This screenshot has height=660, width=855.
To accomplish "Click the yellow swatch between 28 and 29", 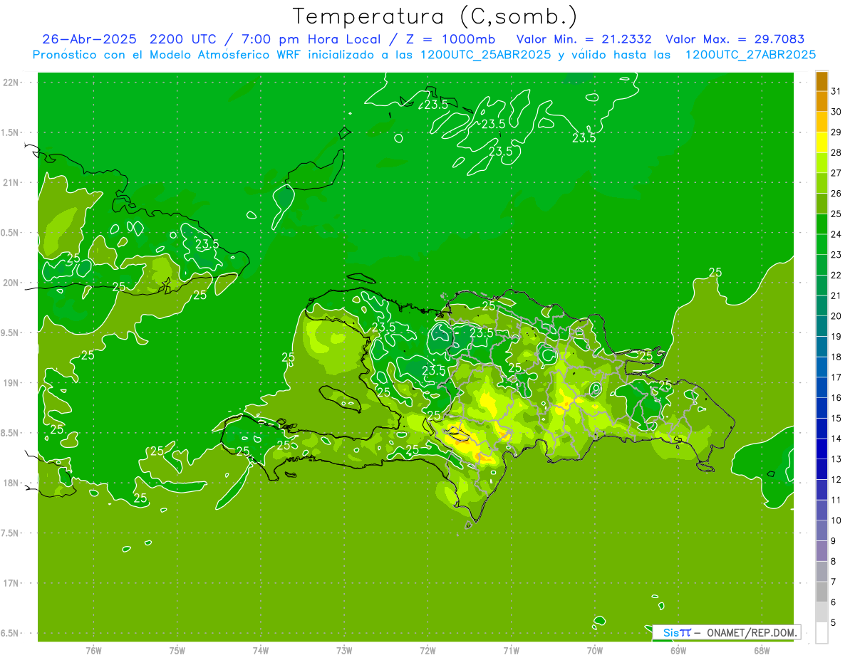I will click(822, 142).
